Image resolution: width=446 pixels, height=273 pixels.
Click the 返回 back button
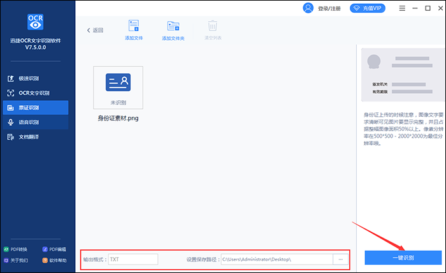click(95, 30)
